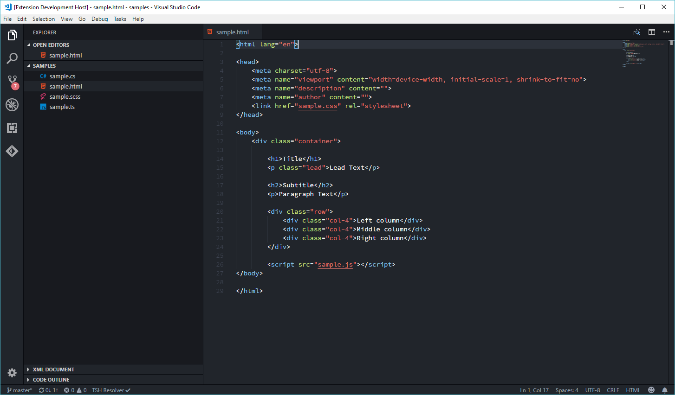Screen dimensions: 675x395
Task: Click the TS icon beside sample.ts
Action: (43, 107)
